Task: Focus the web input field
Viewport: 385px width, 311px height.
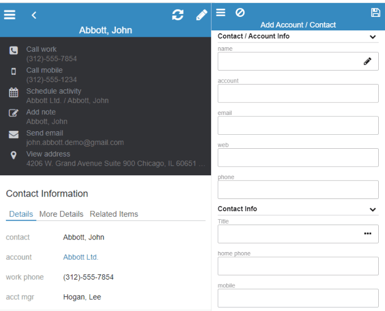Action: click(298, 157)
